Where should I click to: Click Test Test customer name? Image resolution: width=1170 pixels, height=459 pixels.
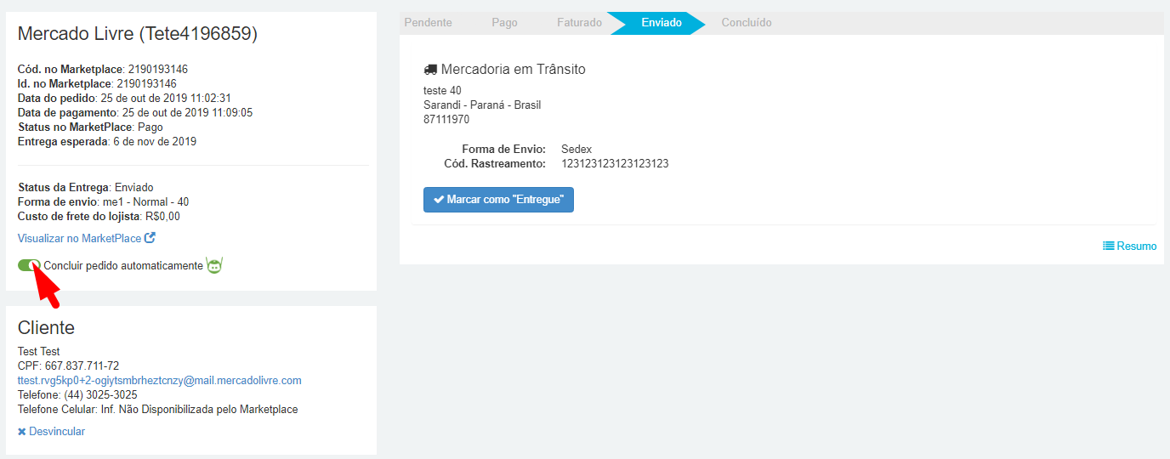pos(39,351)
